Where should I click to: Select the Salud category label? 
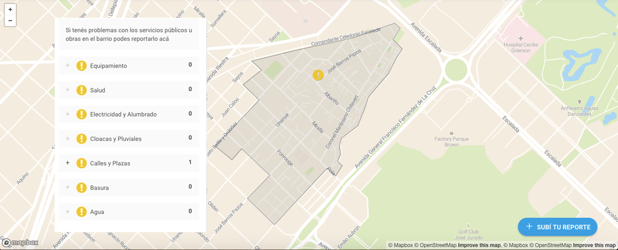pyautogui.click(x=97, y=90)
